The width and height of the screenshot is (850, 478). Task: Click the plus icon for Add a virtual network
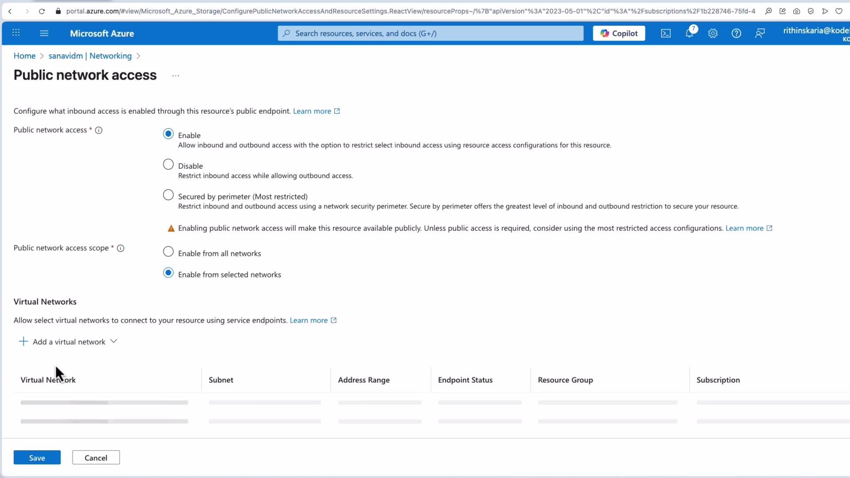coord(23,341)
